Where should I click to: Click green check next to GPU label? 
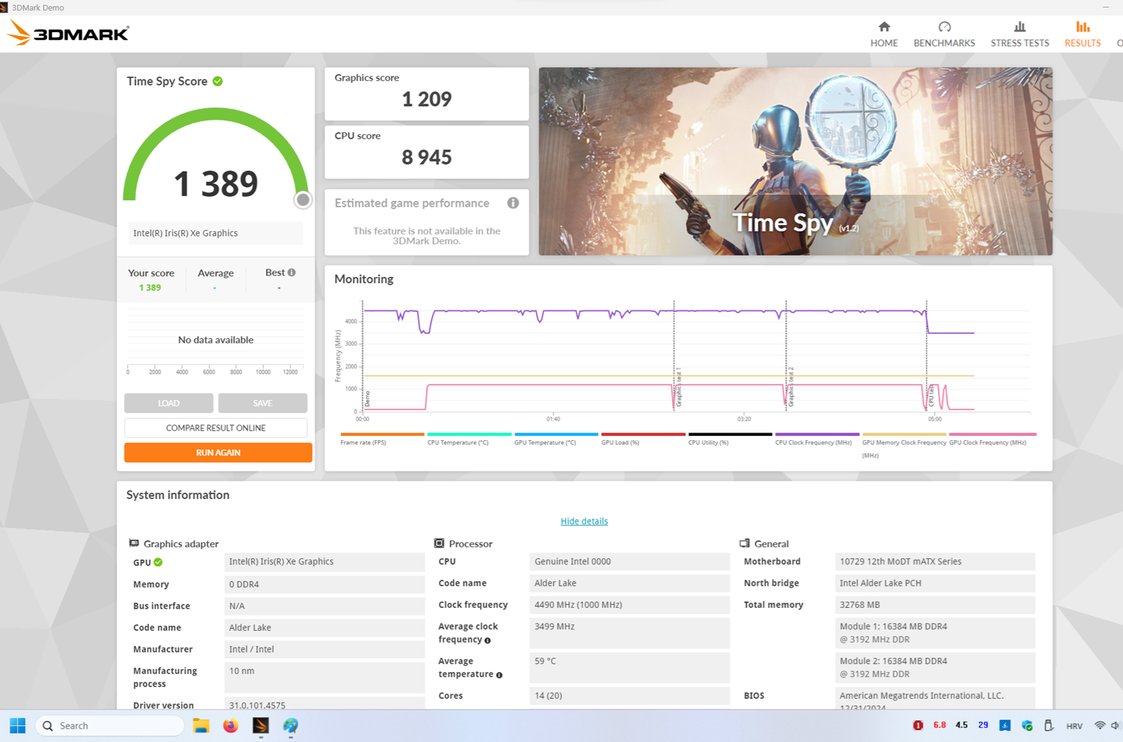pos(159,562)
